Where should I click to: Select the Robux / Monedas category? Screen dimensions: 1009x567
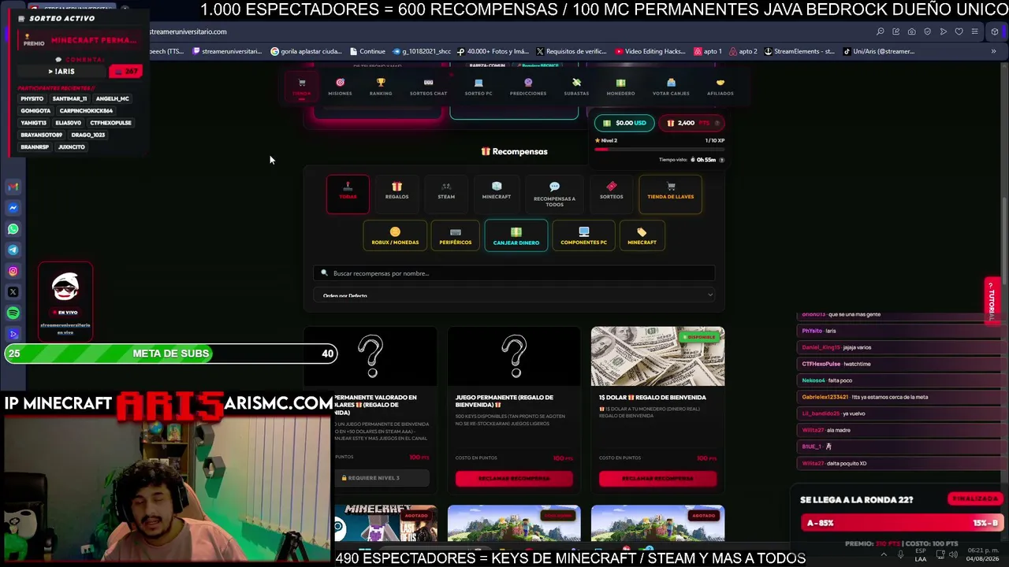395,235
